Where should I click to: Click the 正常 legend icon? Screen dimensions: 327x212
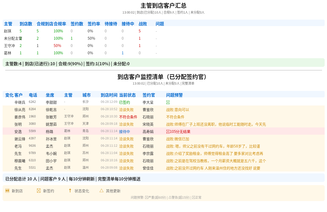194,197
